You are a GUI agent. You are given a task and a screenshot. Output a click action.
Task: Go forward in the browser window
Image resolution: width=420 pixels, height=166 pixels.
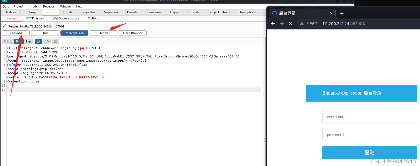[282, 24]
